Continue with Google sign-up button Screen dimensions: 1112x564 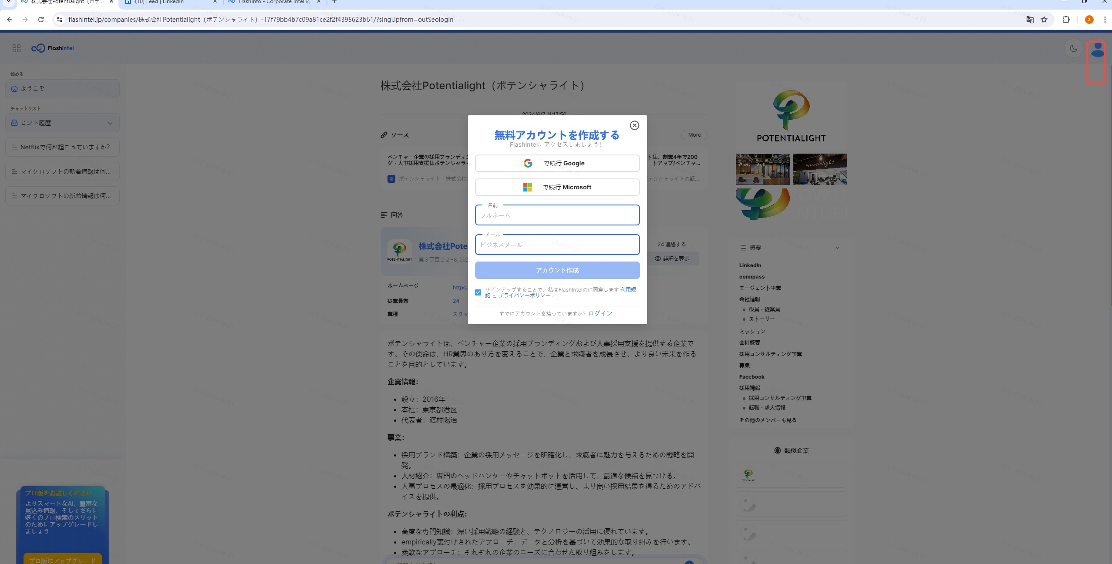[557, 163]
